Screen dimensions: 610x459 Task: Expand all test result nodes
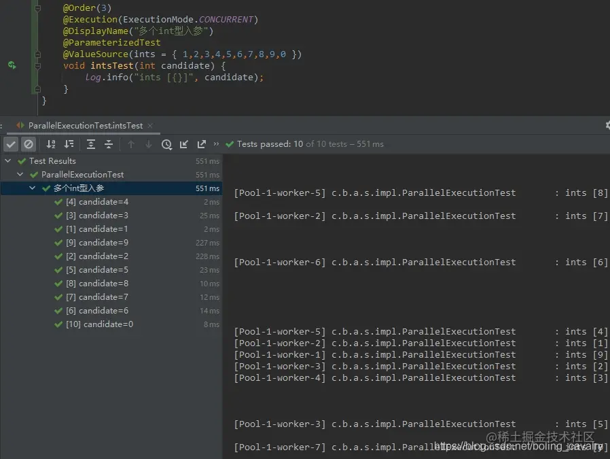[x=90, y=144]
